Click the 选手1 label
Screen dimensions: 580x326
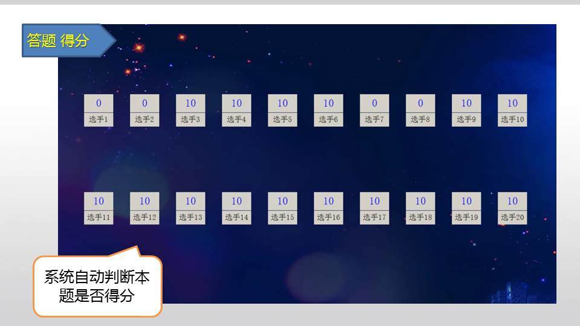[98, 120]
